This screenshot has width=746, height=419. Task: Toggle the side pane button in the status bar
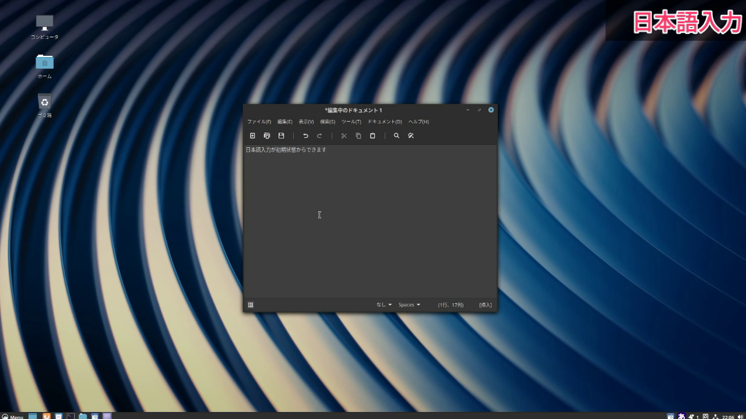pos(251,305)
